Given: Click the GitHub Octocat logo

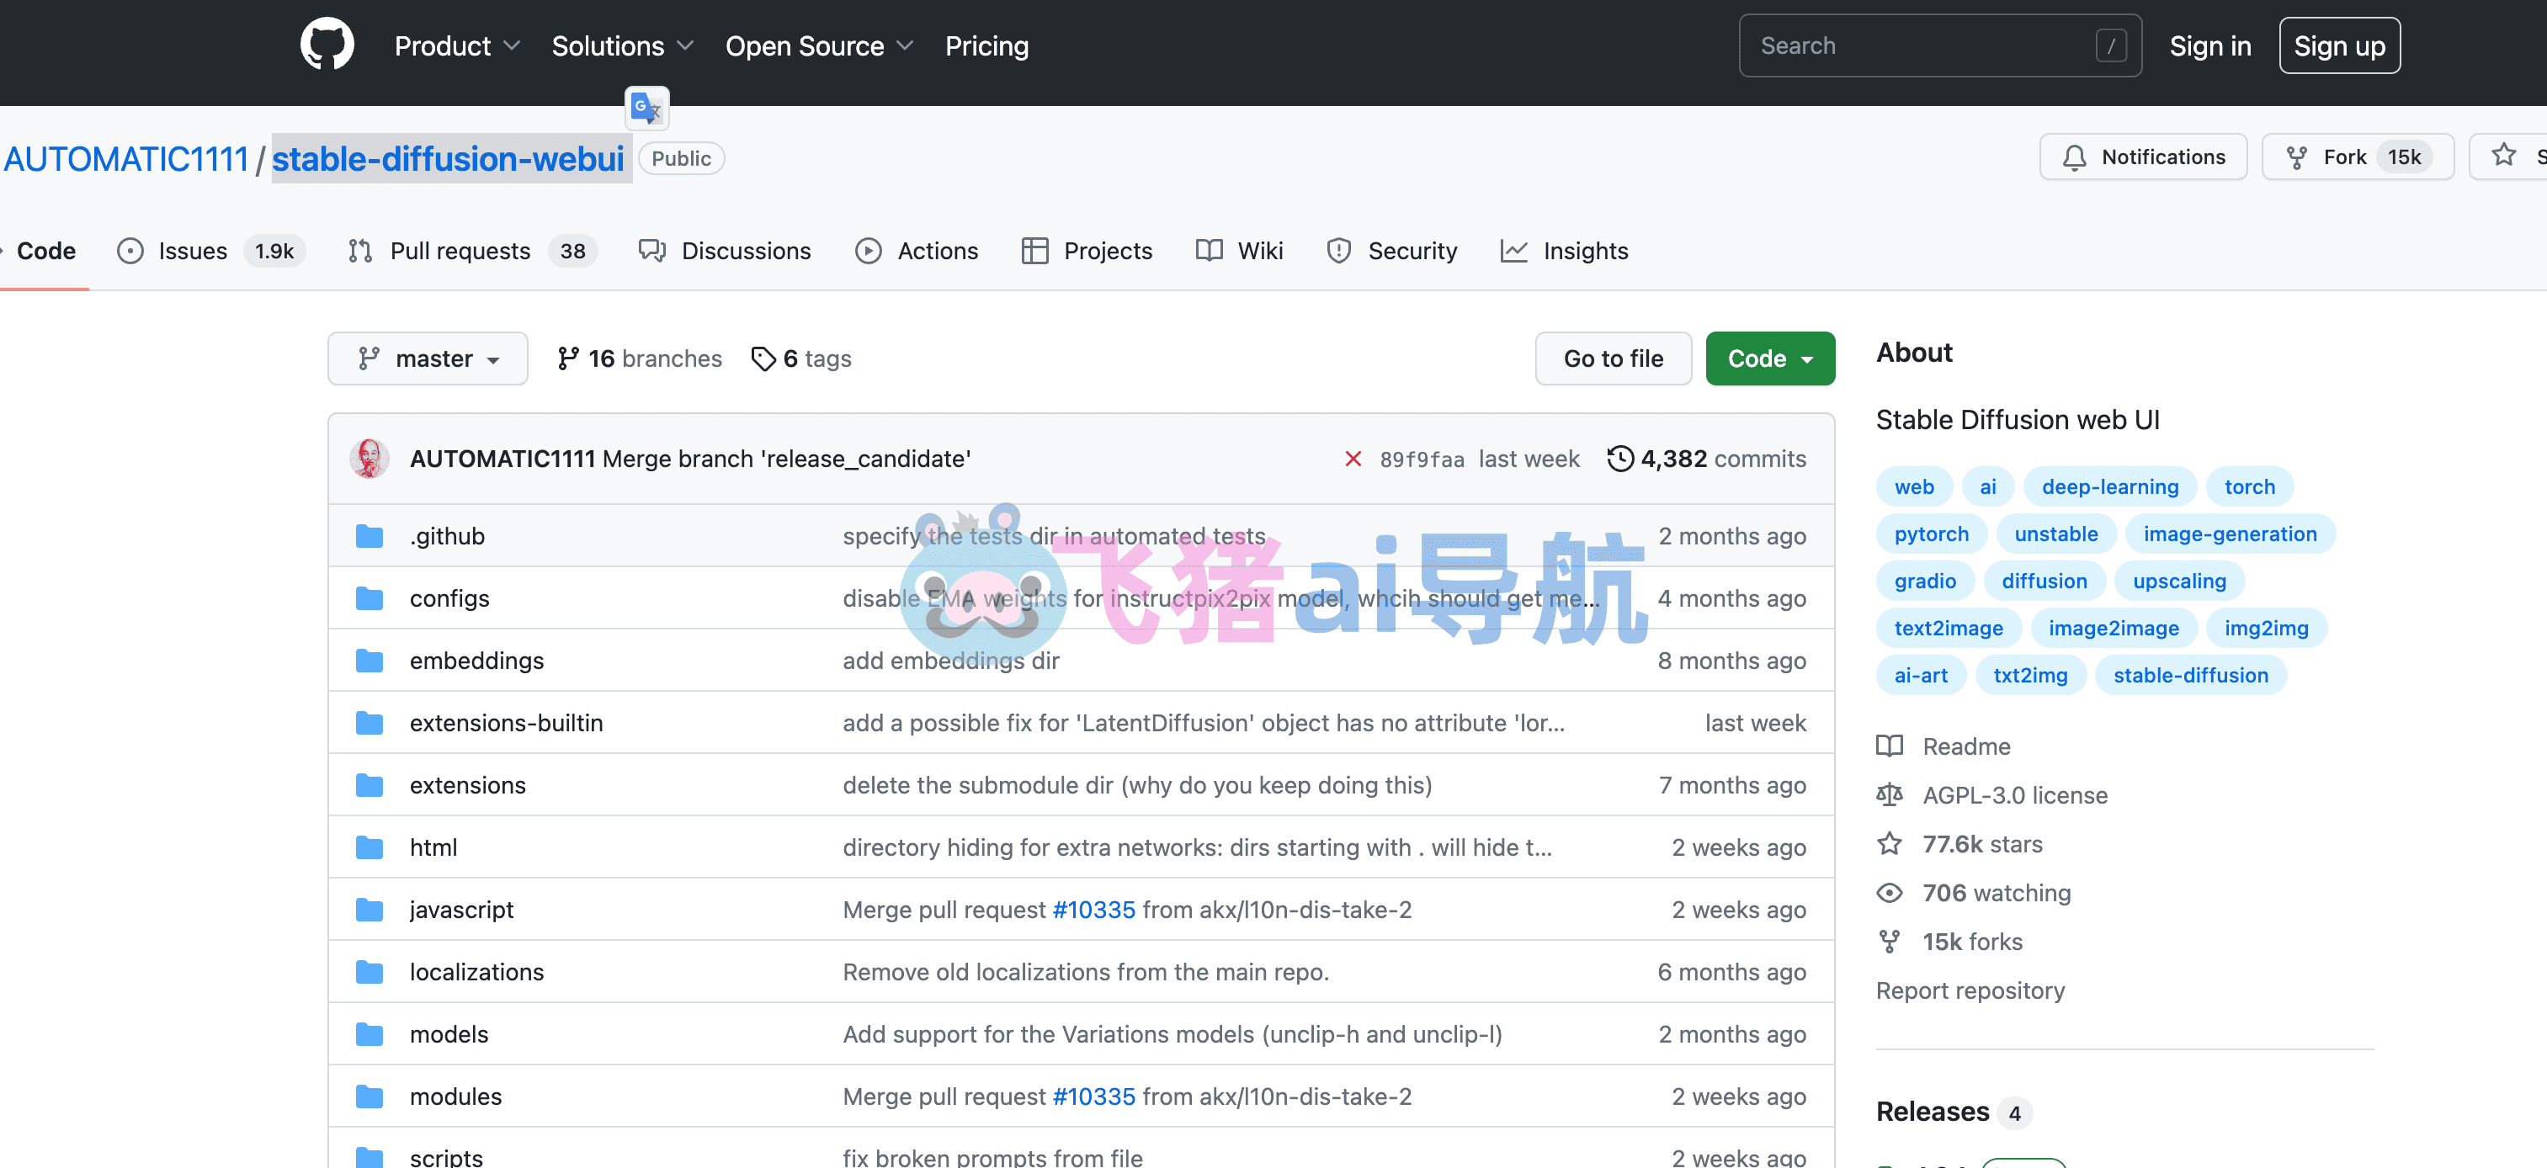Looking at the screenshot, I should (x=327, y=45).
